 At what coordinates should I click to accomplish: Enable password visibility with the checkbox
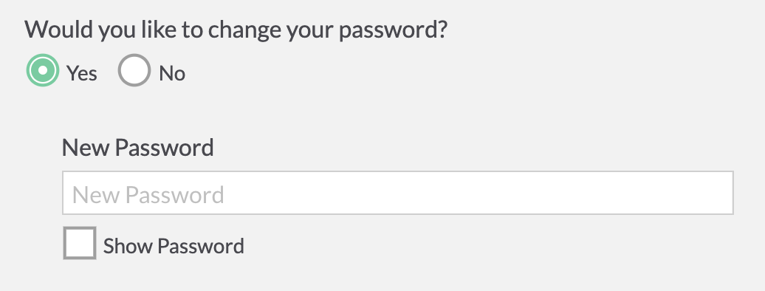(x=80, y=243)
